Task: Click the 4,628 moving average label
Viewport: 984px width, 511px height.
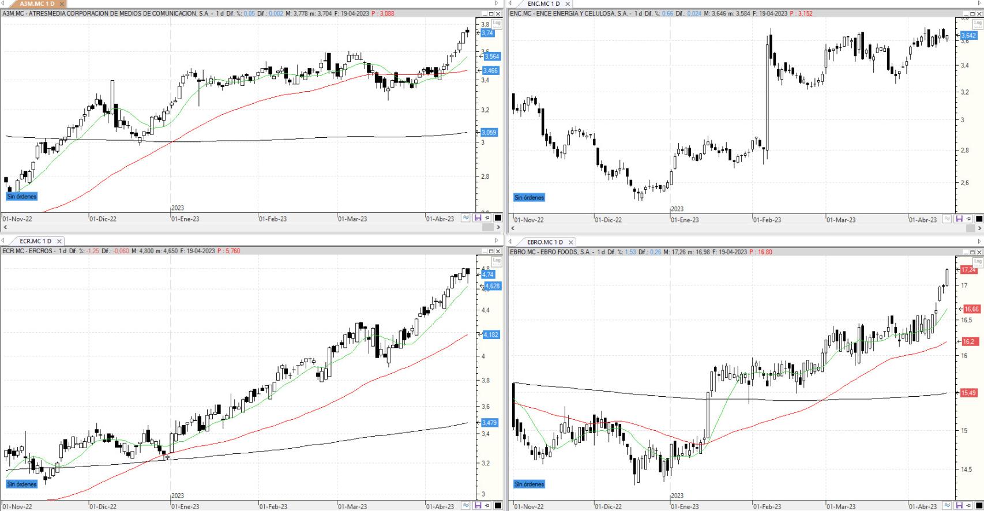Action: tap(492, 286)
